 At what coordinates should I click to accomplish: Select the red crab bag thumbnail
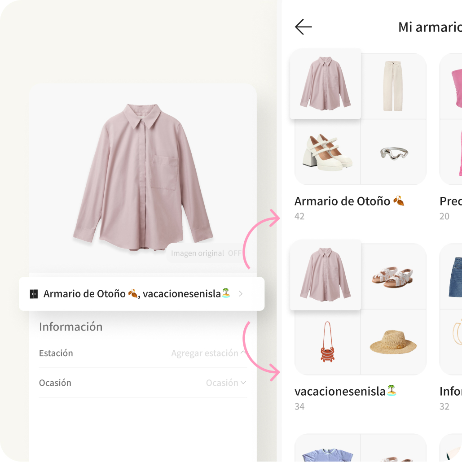tap(327, 342)
